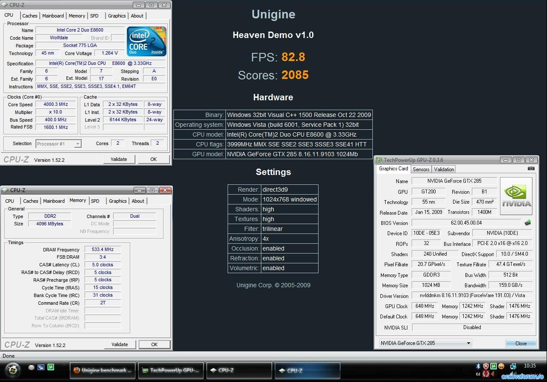Image resolution: width=547 pixels, height=382 pixels.
Task: Click the Core Speed value 4000.3 MHz
Action: [x=56, y=105]
